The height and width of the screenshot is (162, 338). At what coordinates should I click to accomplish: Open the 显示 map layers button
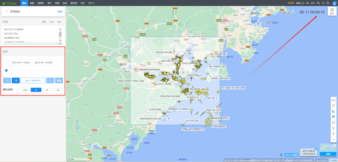(x=332, y=11)
